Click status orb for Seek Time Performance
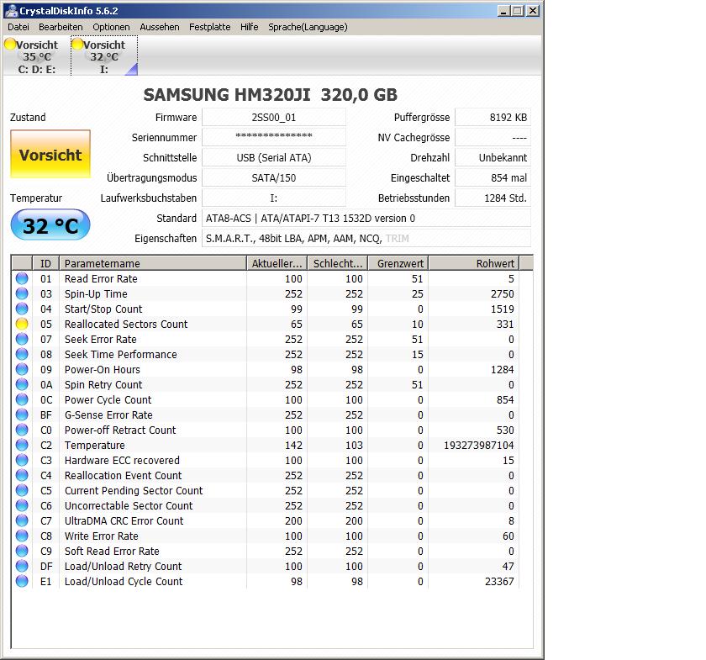The image size is (706, 660). point(22,354)
